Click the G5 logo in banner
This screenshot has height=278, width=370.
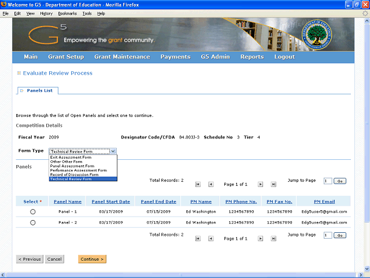coord(47,35)
